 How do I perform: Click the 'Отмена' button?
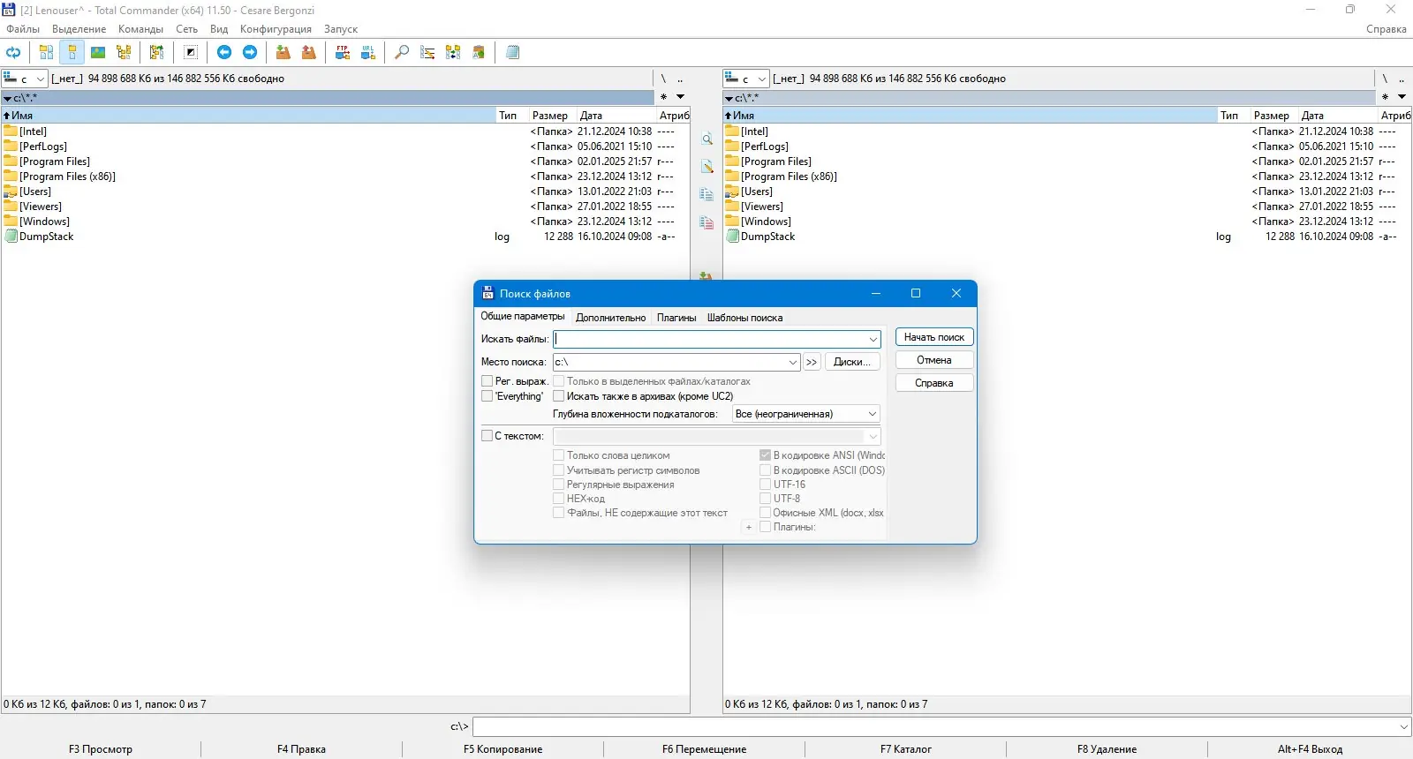934,360
